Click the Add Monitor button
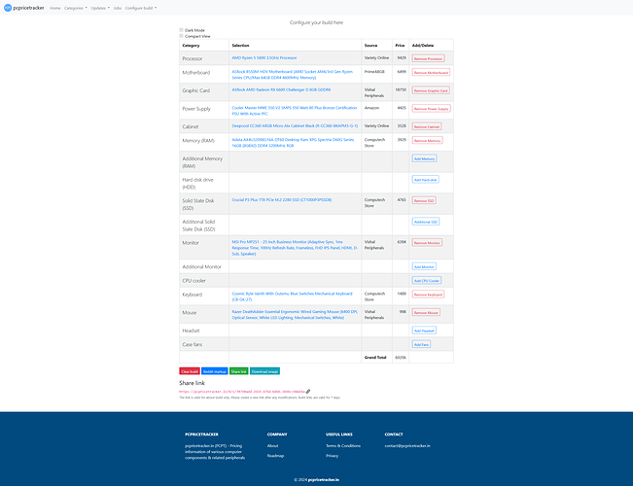The image size is (633, 486). (424, 267)
